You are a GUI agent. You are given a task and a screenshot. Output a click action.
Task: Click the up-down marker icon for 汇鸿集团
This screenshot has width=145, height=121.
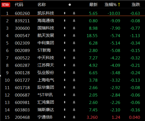pos(65,102)
